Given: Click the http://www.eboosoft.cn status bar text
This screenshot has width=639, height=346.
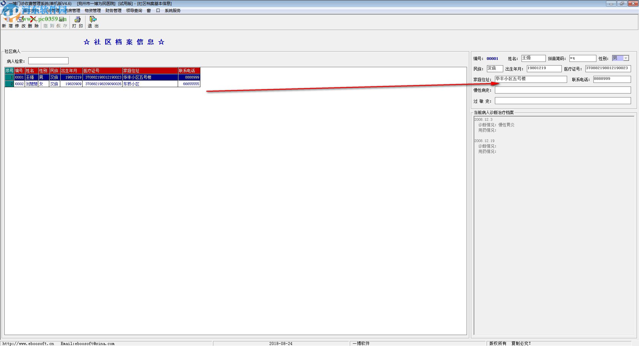Looking at the screenshot, I should coord(28,343).
